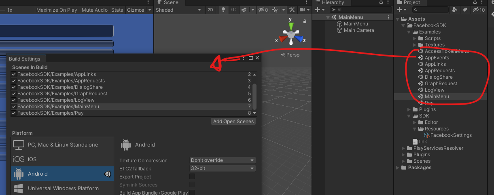This screenshot has height=195, width=494.
Task: Expand the Packages folder
Action: 398,168
